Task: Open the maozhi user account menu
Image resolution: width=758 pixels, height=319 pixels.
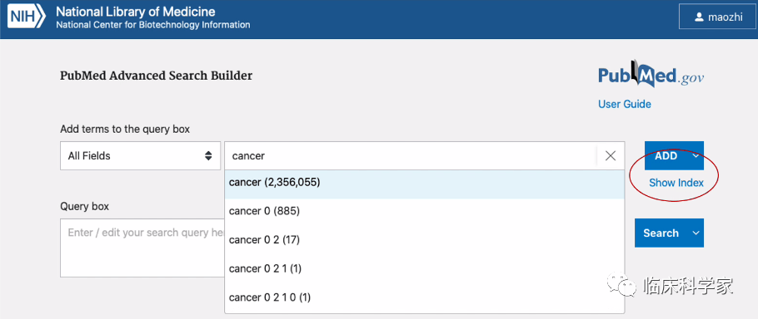Action: coord(715,17)
